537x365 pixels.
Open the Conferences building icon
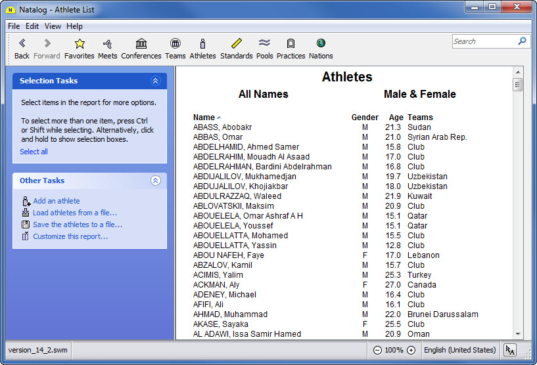[x=141, y=44]
